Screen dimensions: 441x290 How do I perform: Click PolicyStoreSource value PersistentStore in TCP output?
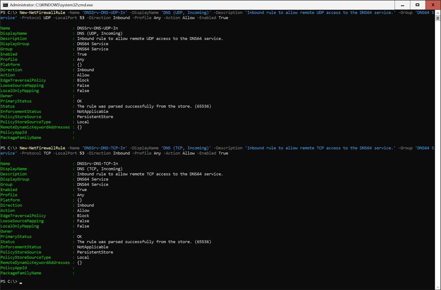coord(95,252)
